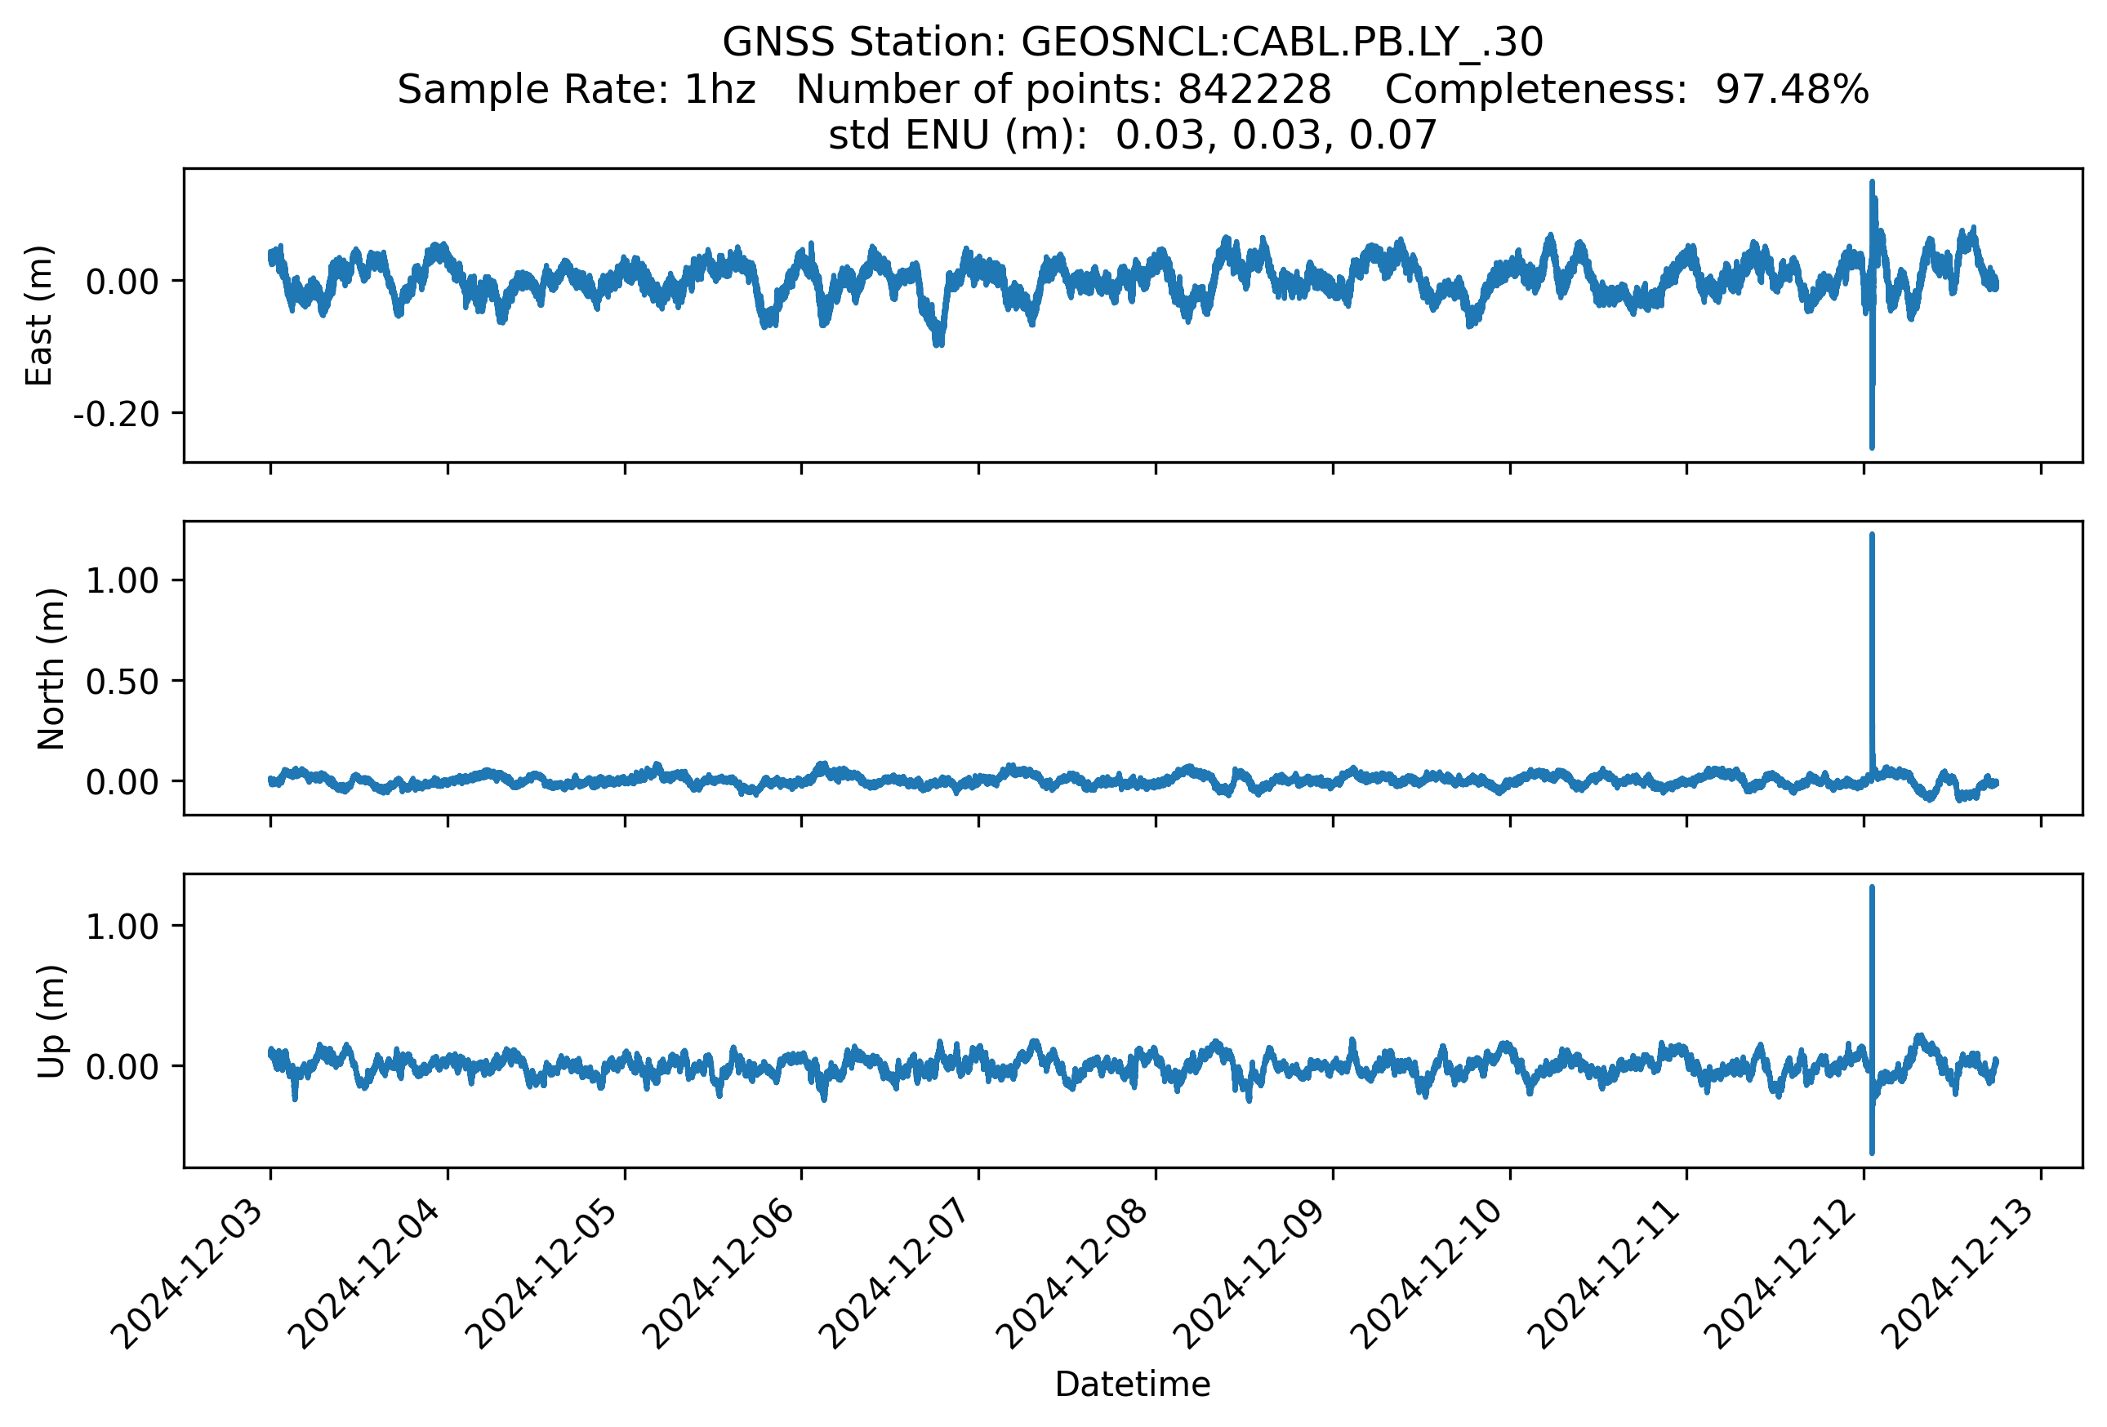The width and height of the screenshot is (2107, 1427).
Task: Click the spike peak in Up plot
Action: point(1871,889)
